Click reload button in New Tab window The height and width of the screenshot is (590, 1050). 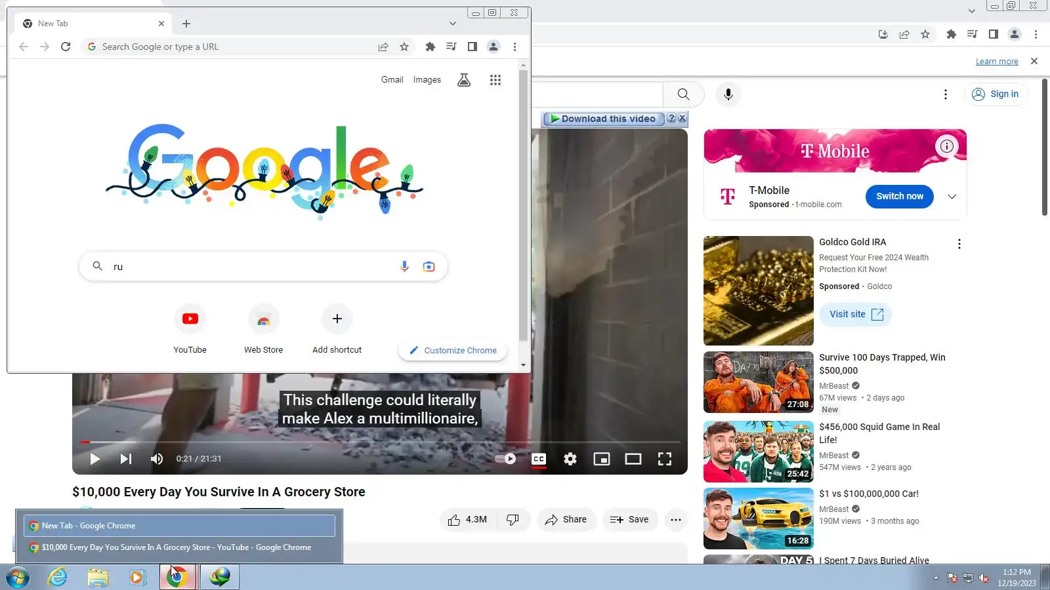point(66,47)
